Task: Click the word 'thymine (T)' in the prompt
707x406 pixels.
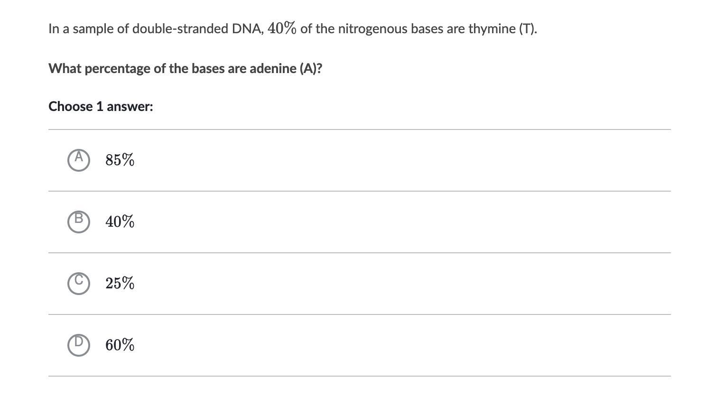Action: tap(502, 29)
